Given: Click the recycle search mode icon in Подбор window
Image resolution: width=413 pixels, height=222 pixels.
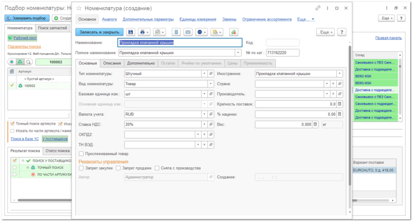Looking at the screenshot, I should point(20,62).
